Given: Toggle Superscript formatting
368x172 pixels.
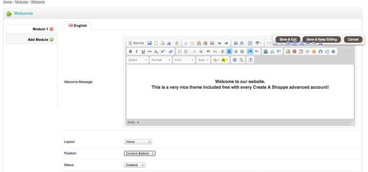Looking at the screenshot, I should tap(163, 51).
